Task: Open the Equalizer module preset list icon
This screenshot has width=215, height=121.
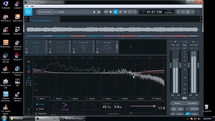Action: (x=27, y=49)
